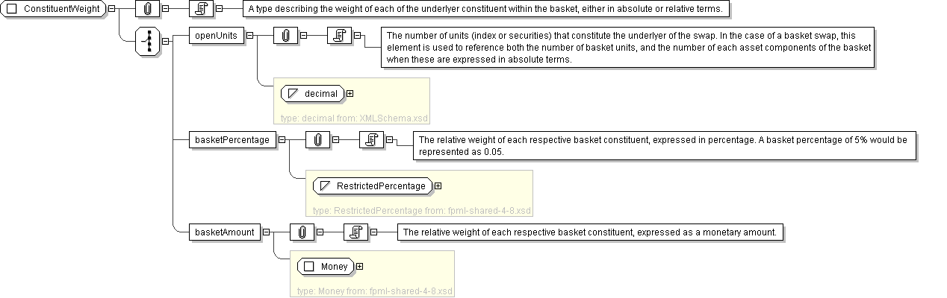Click the attribute icon on openUnits row

tap(286, 35)
